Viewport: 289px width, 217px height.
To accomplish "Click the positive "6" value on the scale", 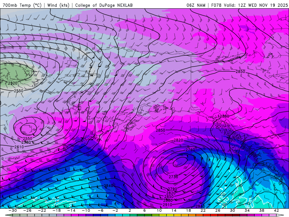I will coord(144,210).
